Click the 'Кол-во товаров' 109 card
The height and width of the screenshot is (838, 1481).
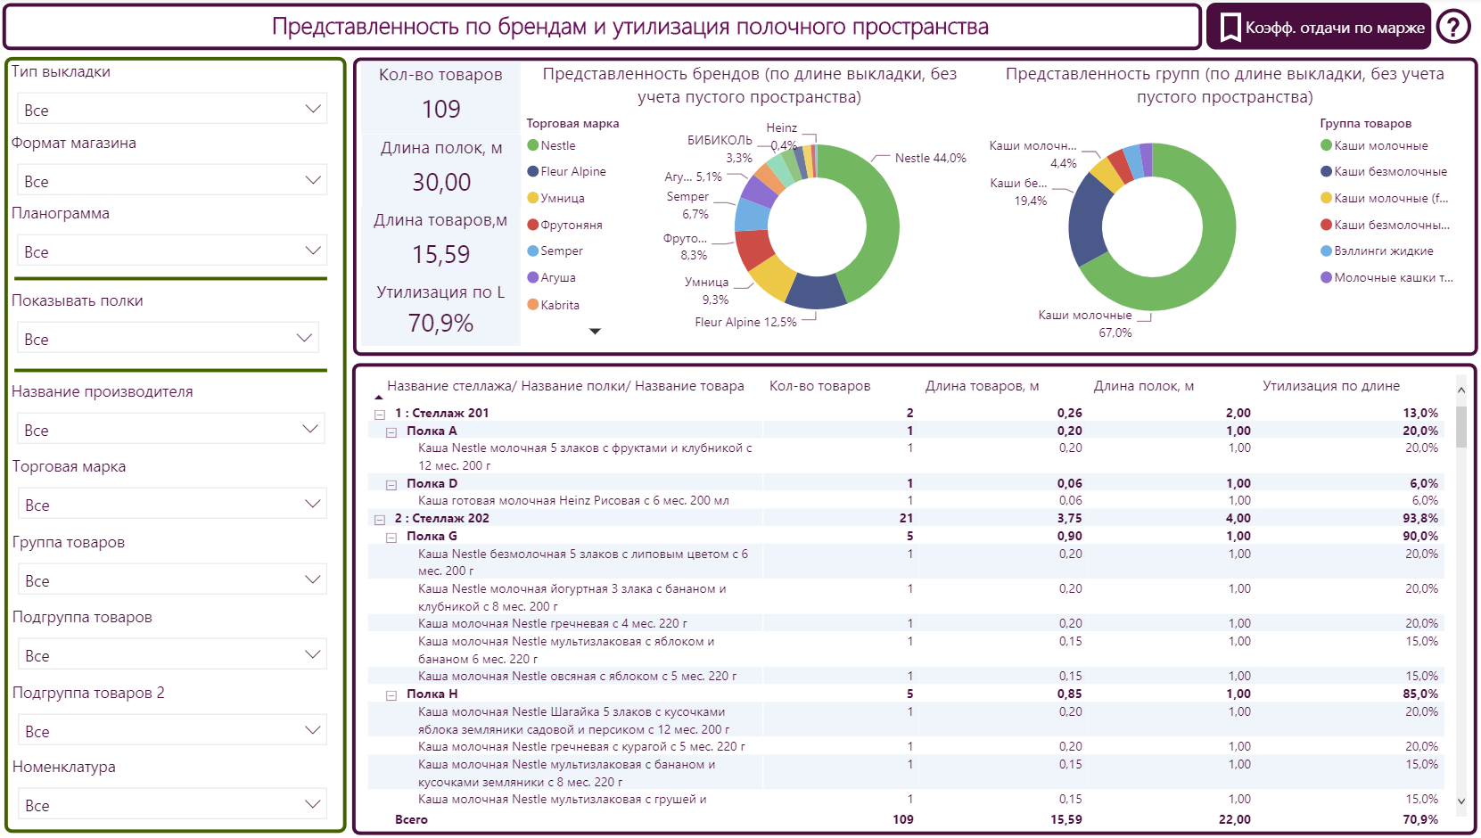440,96
